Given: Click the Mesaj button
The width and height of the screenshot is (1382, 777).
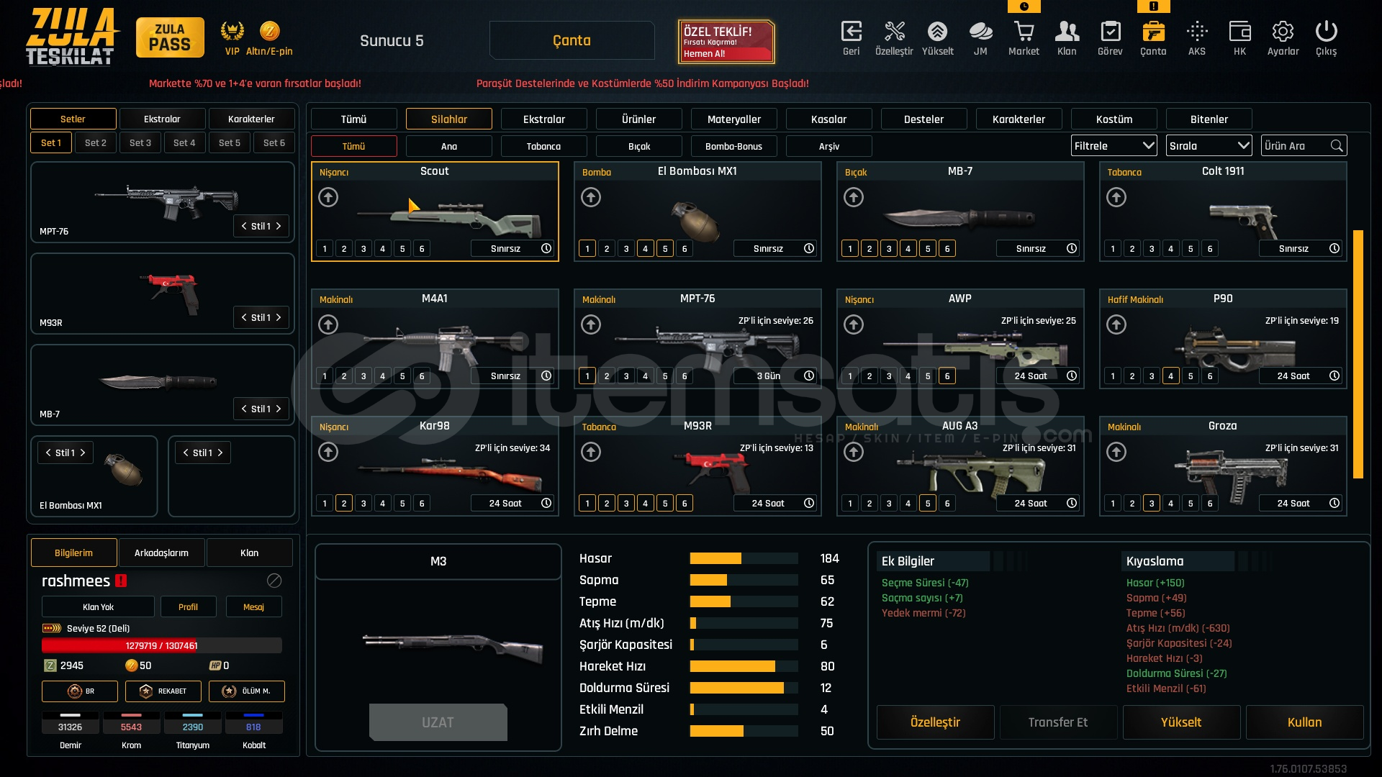Looking at the screenshot, I should [253, 607].
